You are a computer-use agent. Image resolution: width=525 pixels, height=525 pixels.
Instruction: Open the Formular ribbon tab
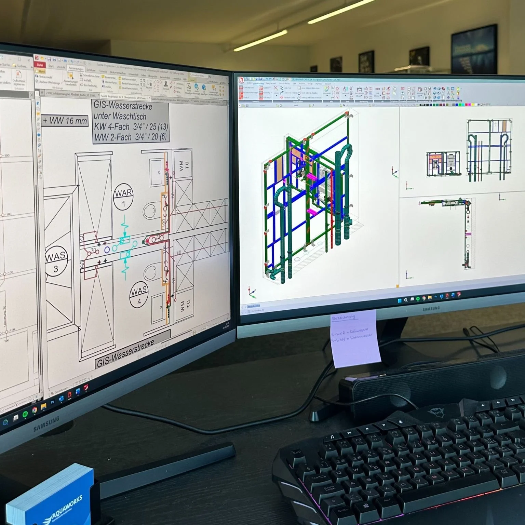(x=103, y=71)
